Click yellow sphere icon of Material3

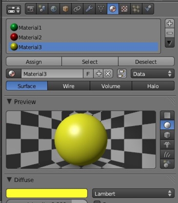(14, 47)
